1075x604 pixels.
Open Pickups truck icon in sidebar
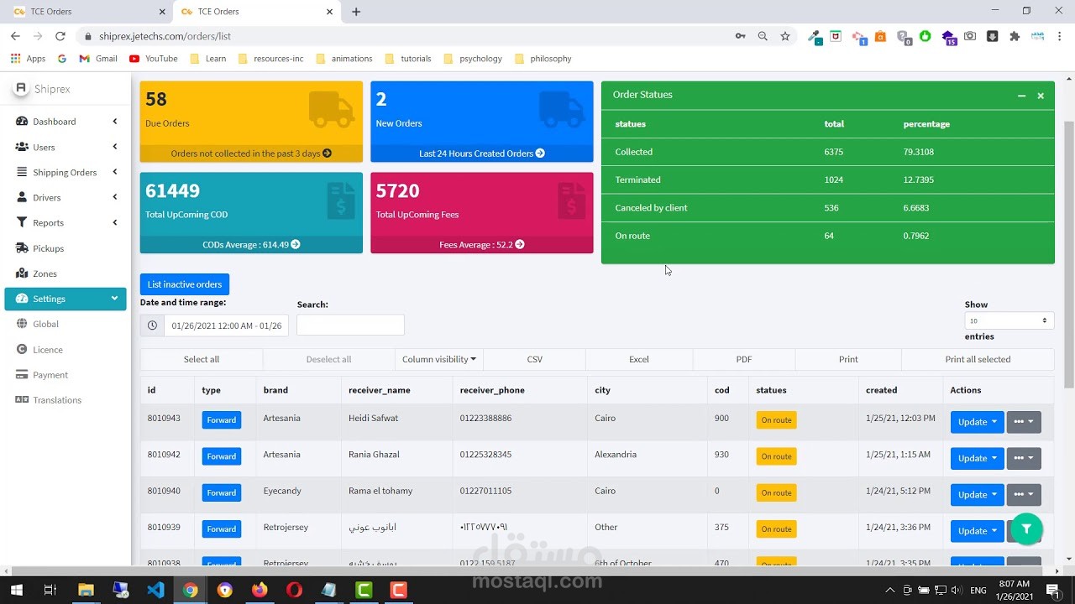tap(22, 248)
